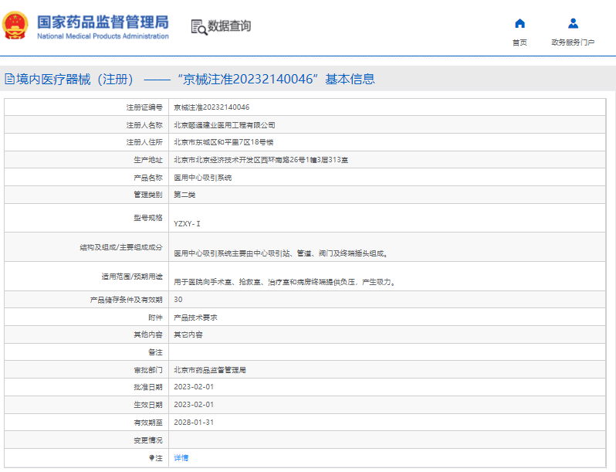Click the 政务服务门户 label
The image size is (616, 472).
(573, 42)
